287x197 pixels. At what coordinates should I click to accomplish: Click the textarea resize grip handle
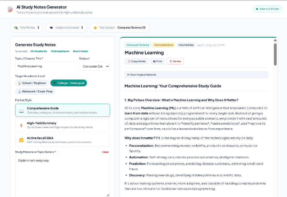[x=108, y=195]
